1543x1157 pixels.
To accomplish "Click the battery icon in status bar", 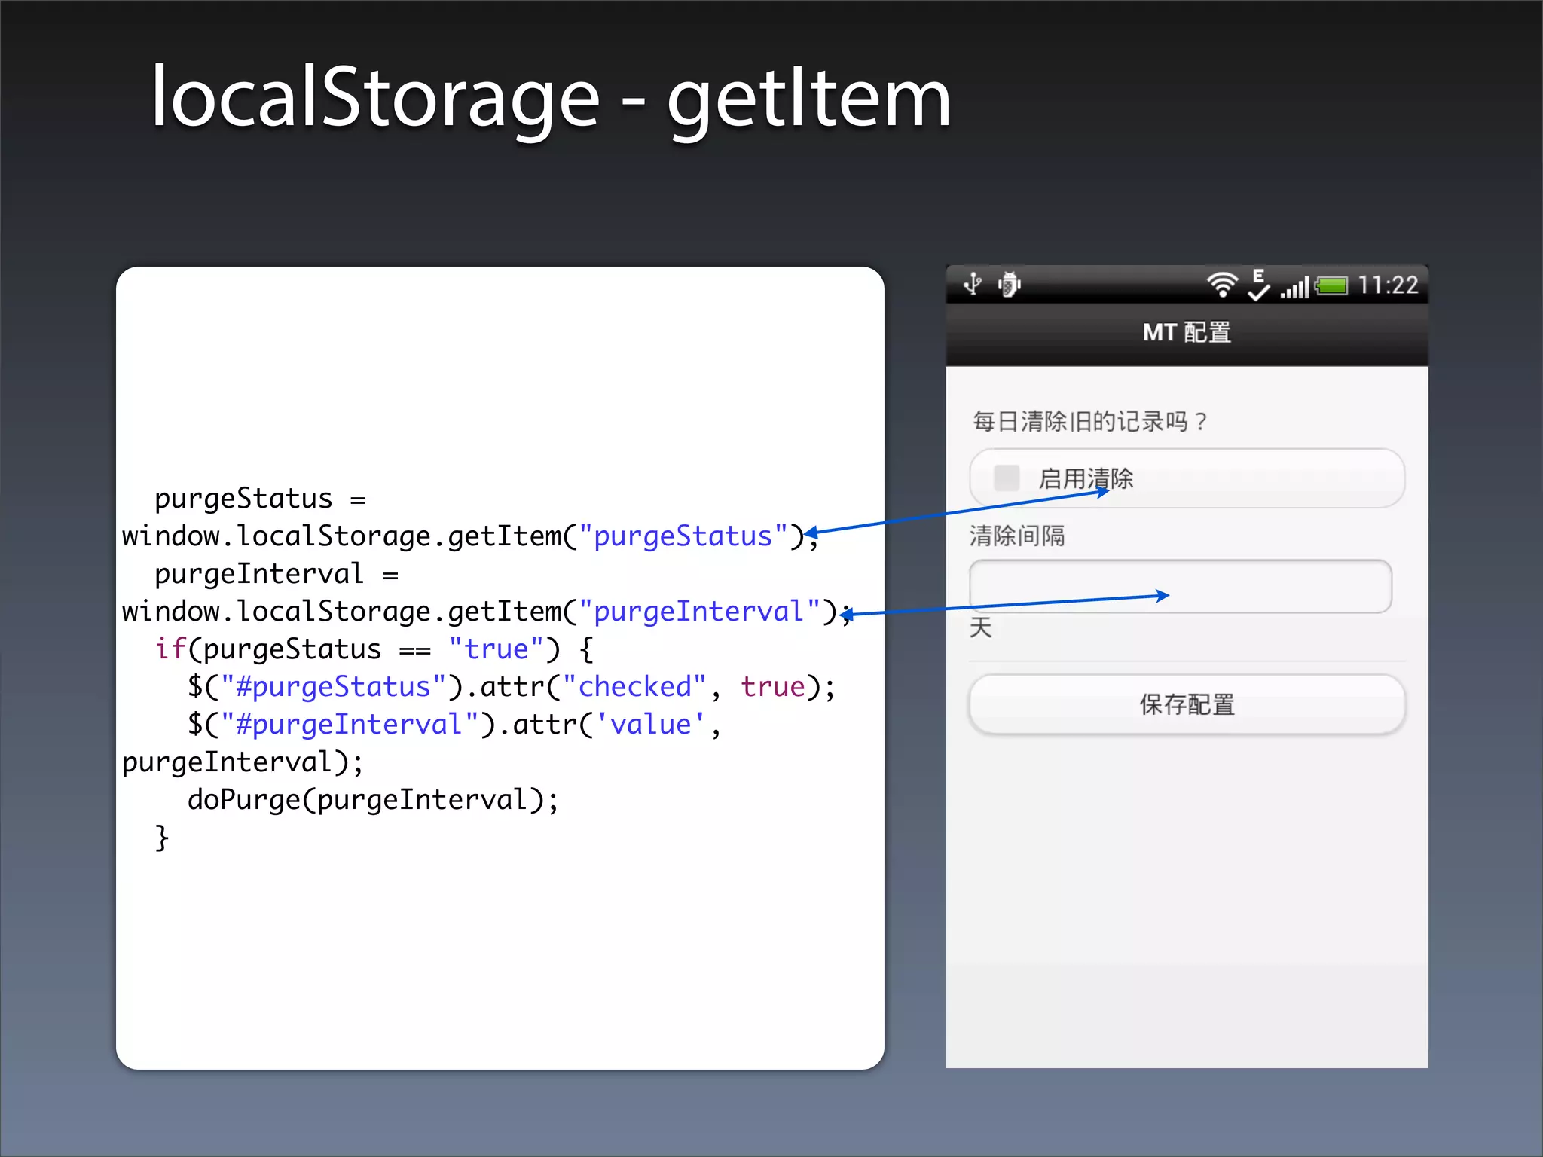I will click(x=1331, y=286).
